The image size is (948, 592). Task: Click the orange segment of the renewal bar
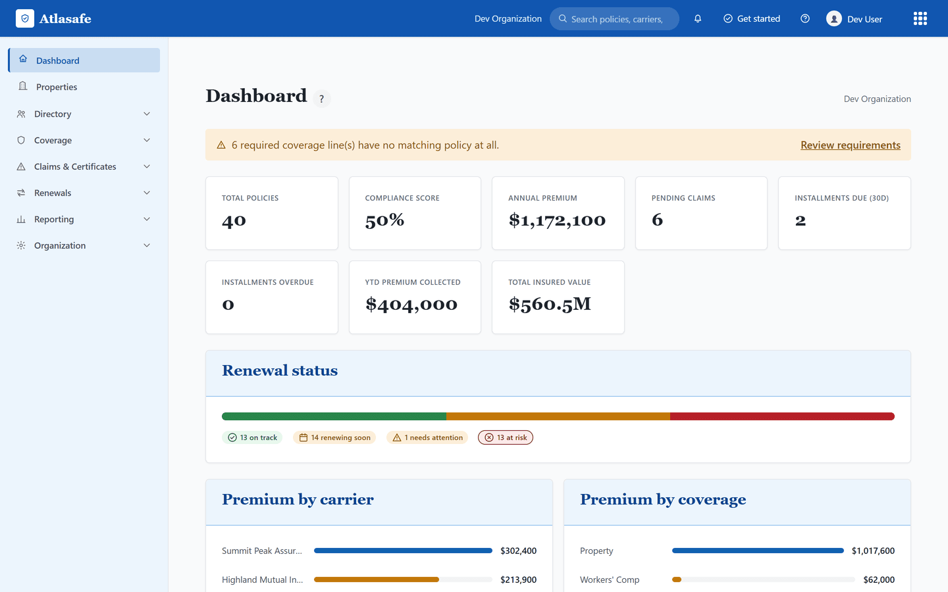pos(558,416)
